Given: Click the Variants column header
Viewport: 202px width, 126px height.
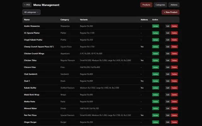Looking at the screenshot, I should pyautogui.click(x=84, y=20).
